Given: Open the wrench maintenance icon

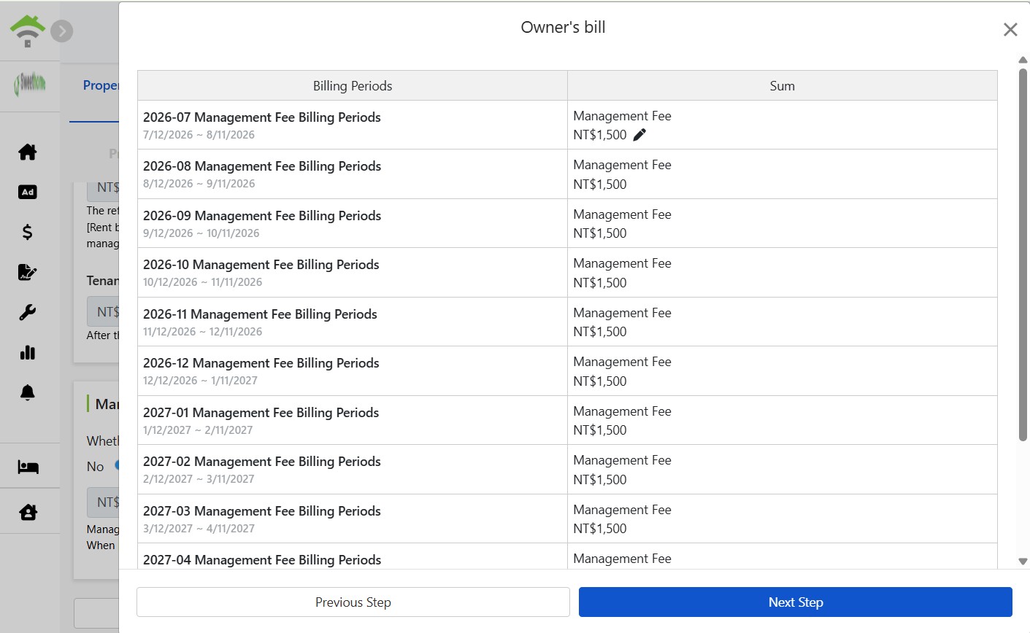Looking at the screenshot, I should click(28, 312).
